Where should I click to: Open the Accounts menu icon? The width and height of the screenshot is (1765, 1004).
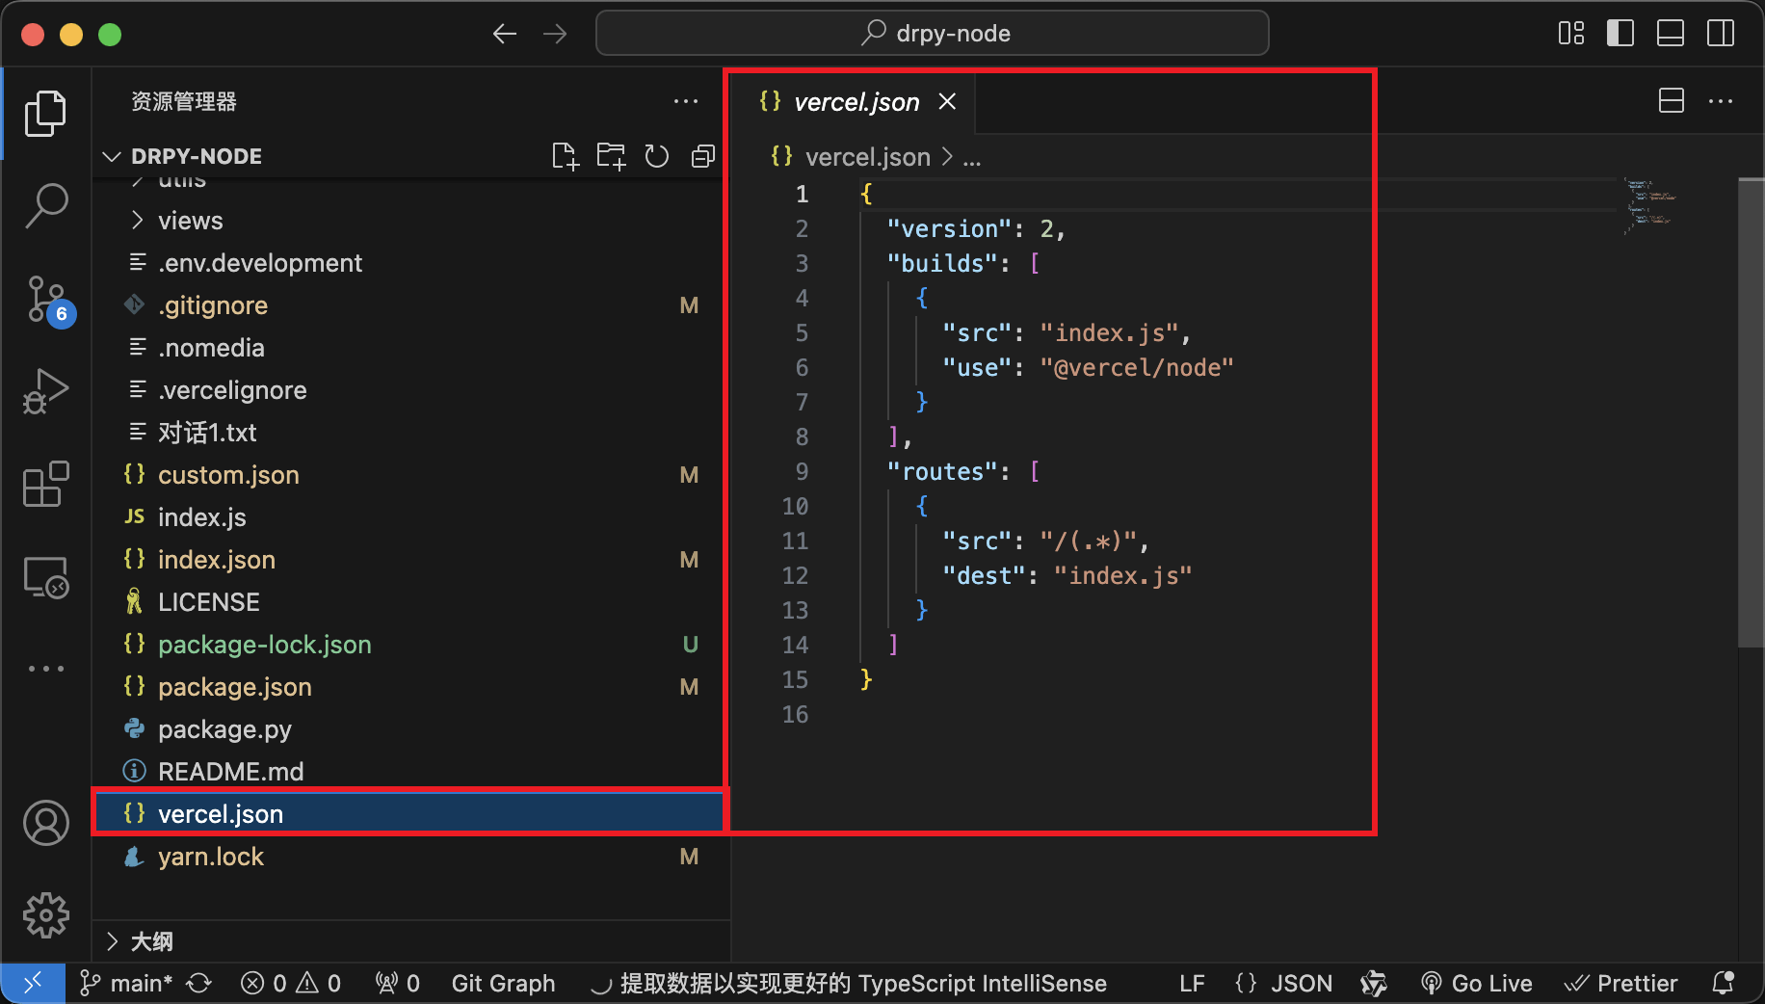[45, 823]
